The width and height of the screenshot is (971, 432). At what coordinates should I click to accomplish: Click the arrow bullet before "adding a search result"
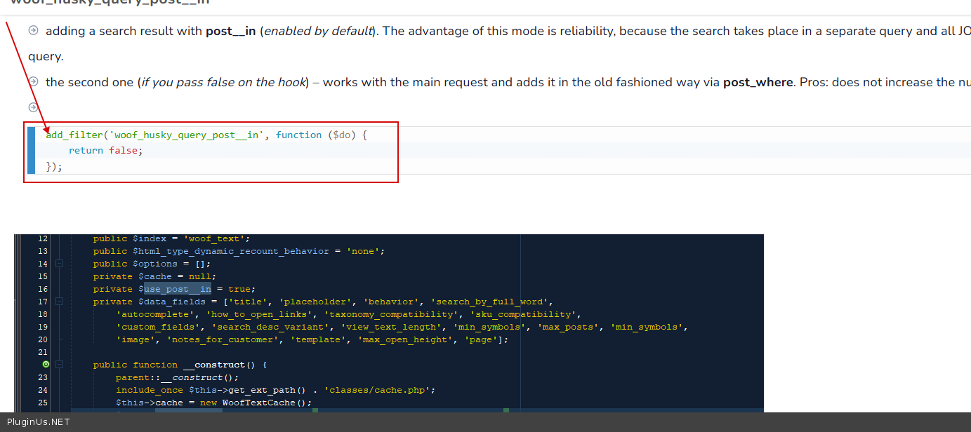[33, 31]
